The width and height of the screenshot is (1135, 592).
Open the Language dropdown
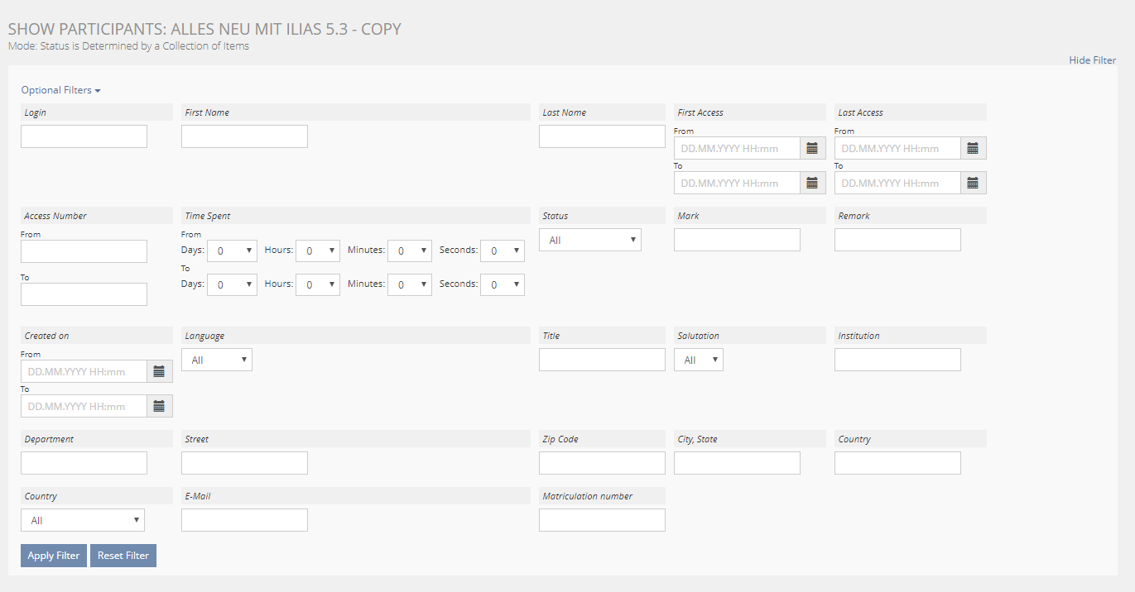click(216, 360)
